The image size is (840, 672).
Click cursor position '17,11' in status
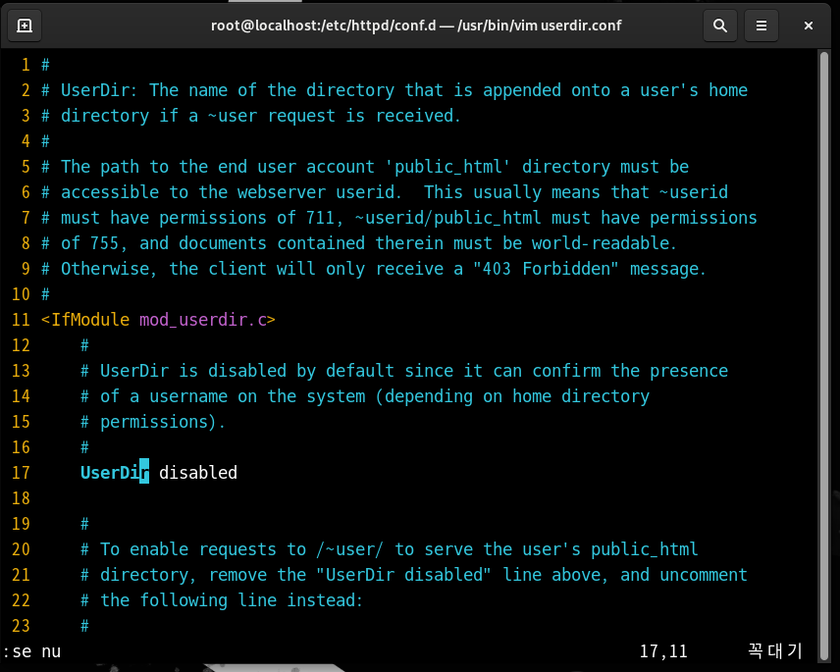pos(663,651)
